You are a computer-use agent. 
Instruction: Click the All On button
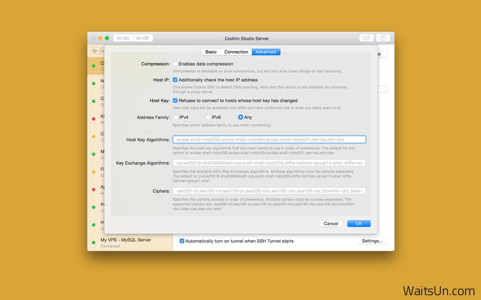(123, 38)
